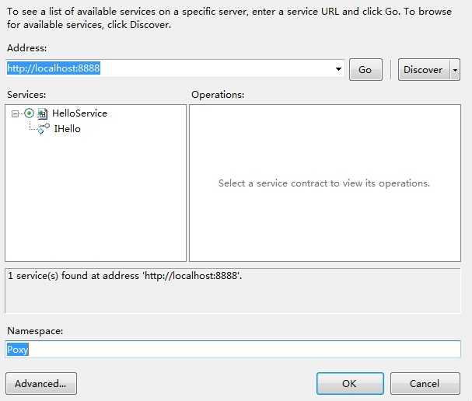
Task: Click the Go button
Action: pyautogui.click(x=365, y=70)
